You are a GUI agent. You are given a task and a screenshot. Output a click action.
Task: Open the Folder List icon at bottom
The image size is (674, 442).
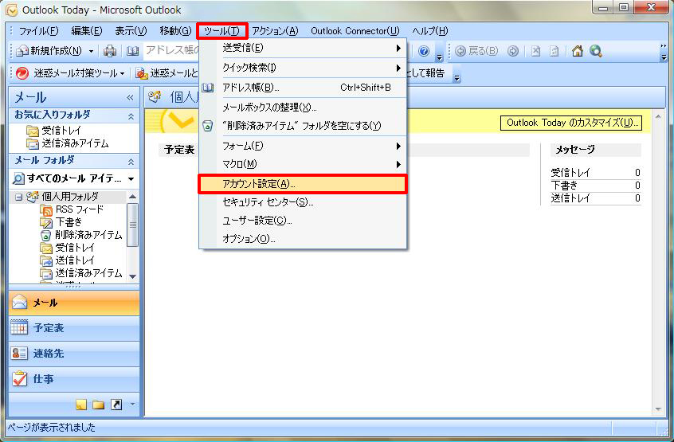point(99,405)
